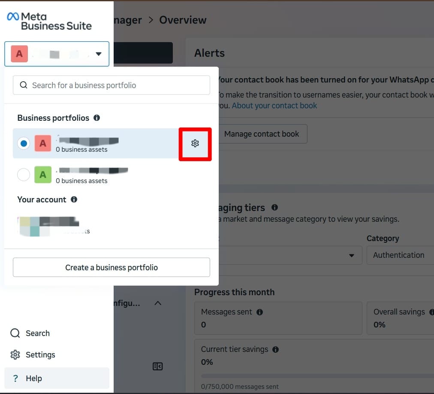Click the Manage contact book button
The width and height of the screenshot is (434, 394).
(x=262, y=134)
